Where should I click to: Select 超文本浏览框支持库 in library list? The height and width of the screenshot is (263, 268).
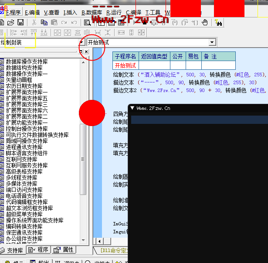[29, 208]
